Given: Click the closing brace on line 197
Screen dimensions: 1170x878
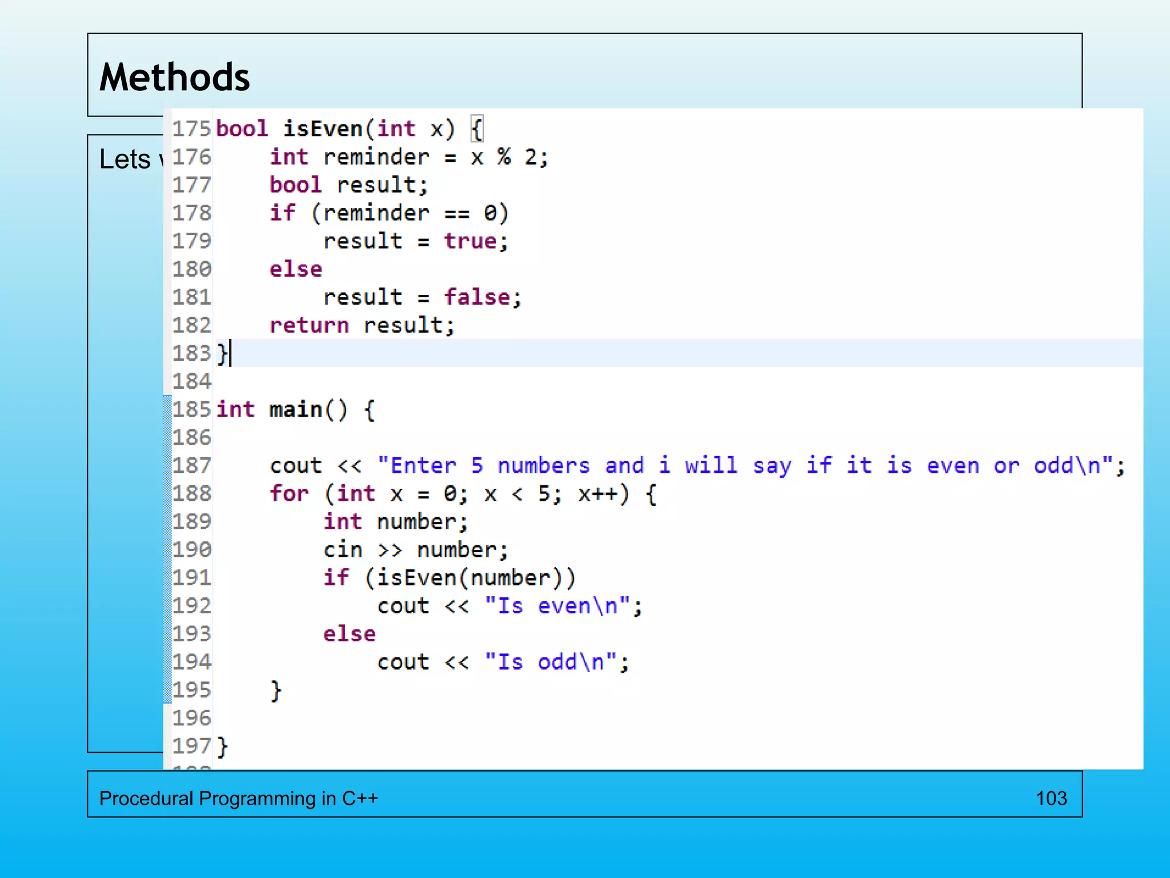Looking at the screenshot, I should click(222, 746).
